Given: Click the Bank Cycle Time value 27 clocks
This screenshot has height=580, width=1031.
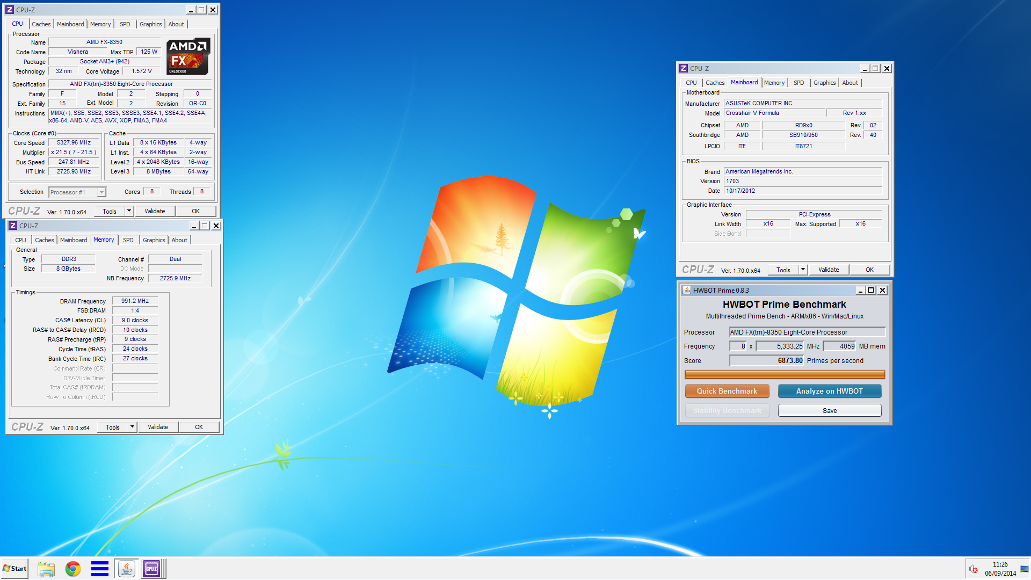Looking at the screenshot, I should coord(135,358).
